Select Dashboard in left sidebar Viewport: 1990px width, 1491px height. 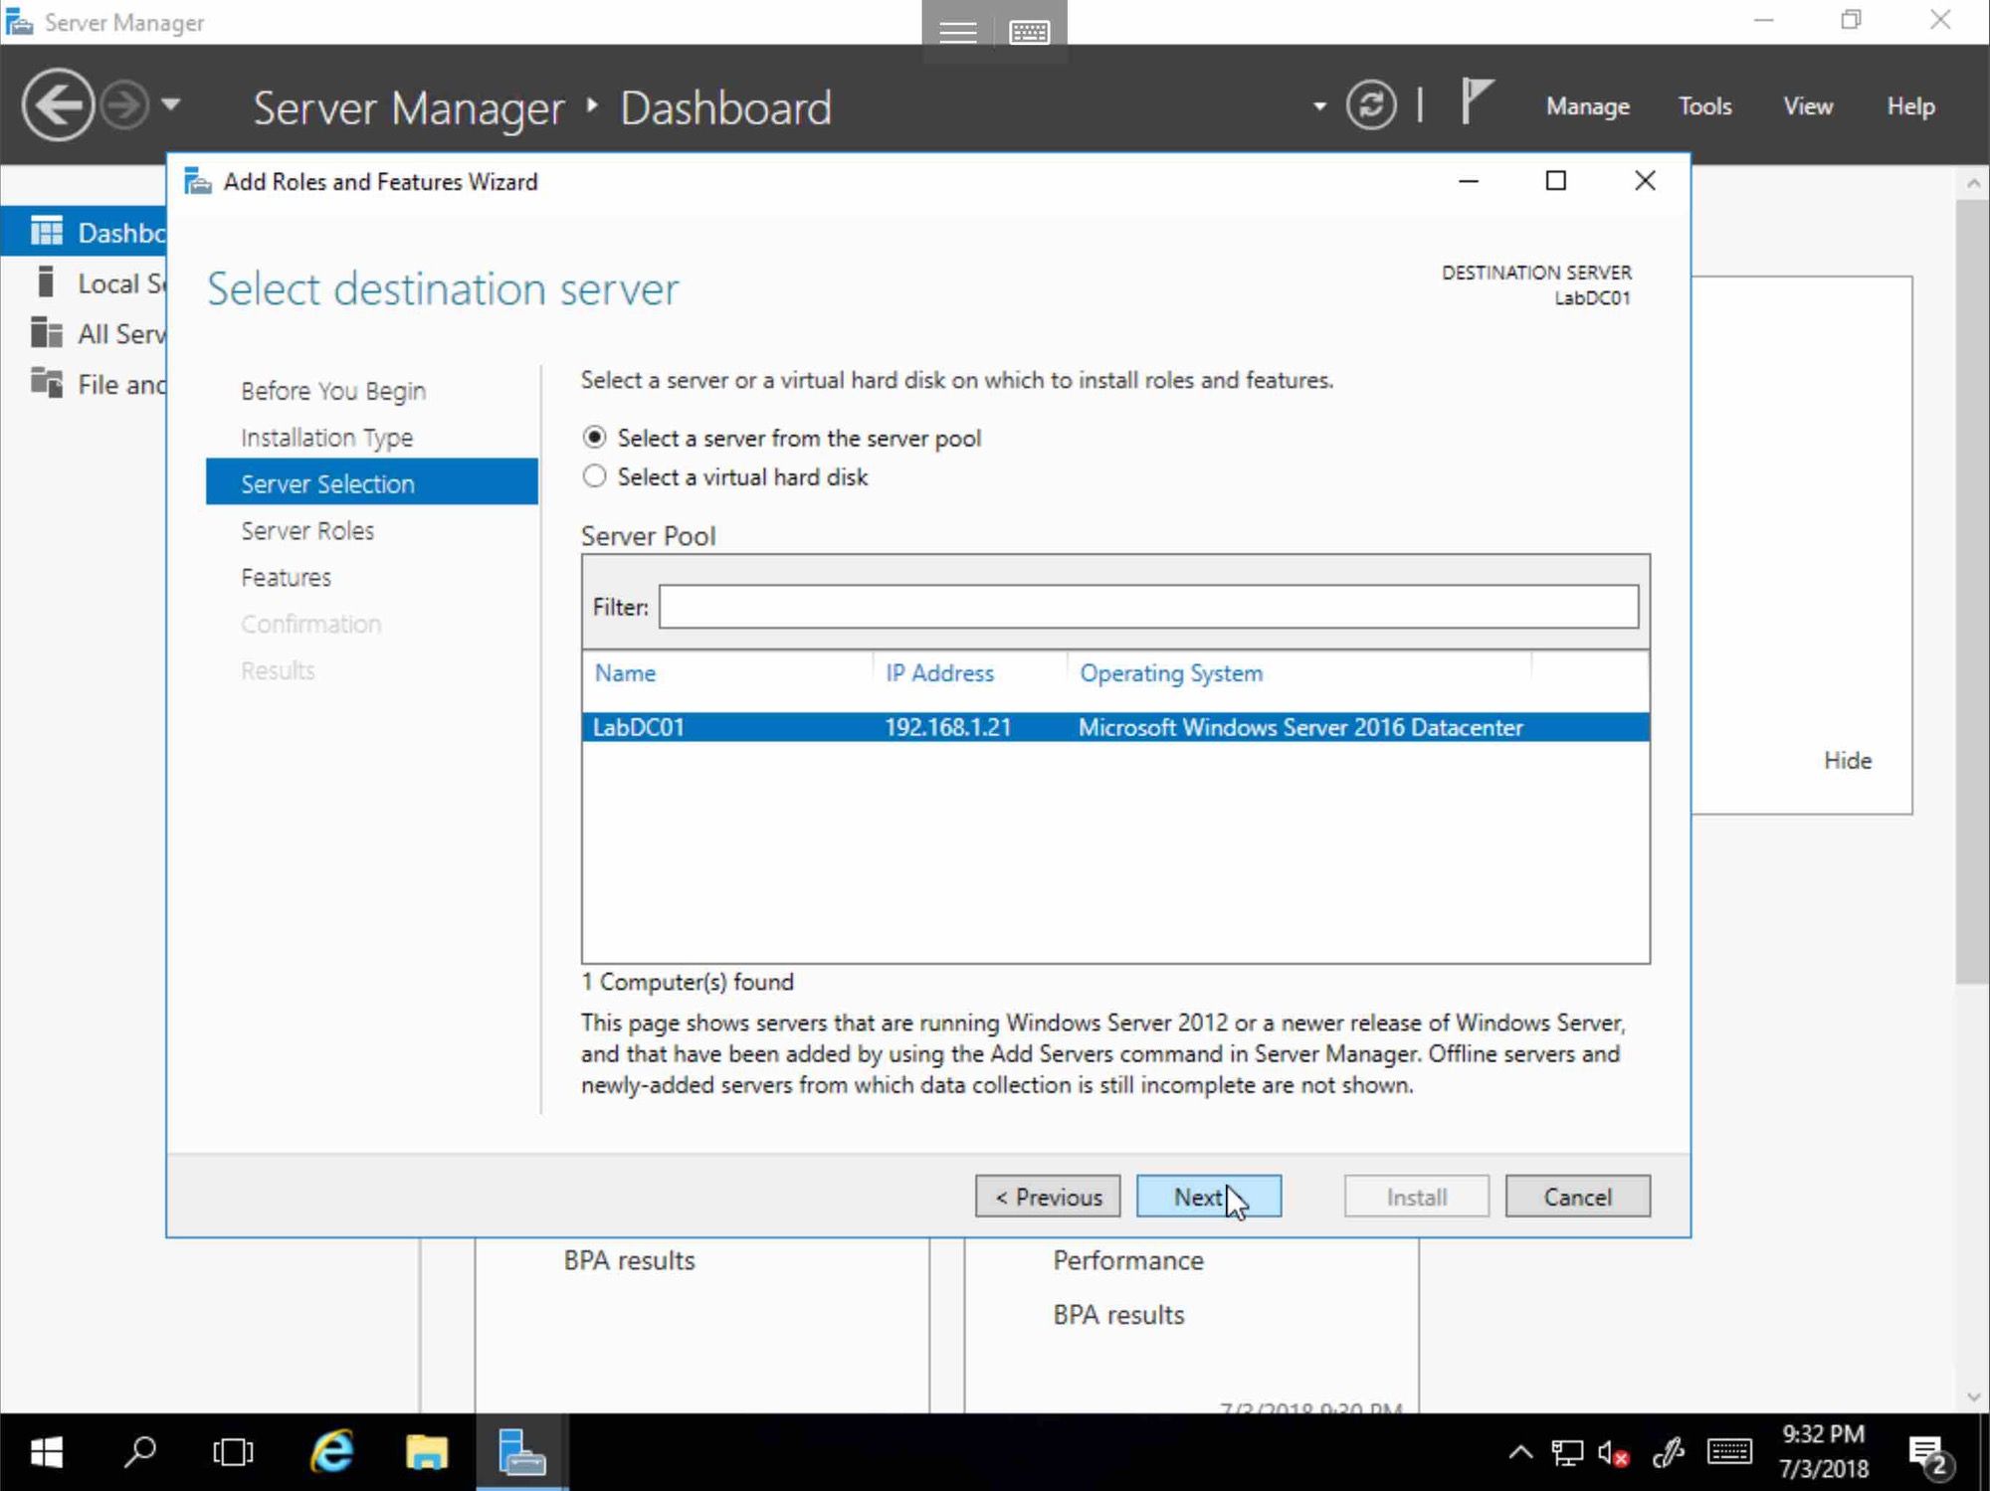pyautogui.click(x=85, y=232)
